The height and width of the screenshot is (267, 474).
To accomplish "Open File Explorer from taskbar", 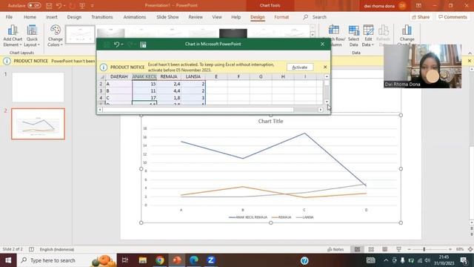I will (143, 260).
